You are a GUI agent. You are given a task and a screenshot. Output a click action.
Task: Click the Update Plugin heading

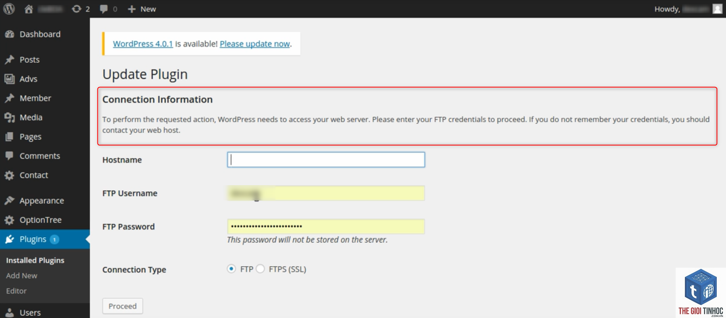[x=145, y=74]
